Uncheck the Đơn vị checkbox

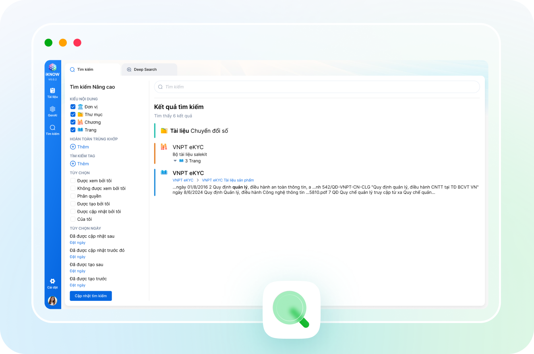point(73,107)
